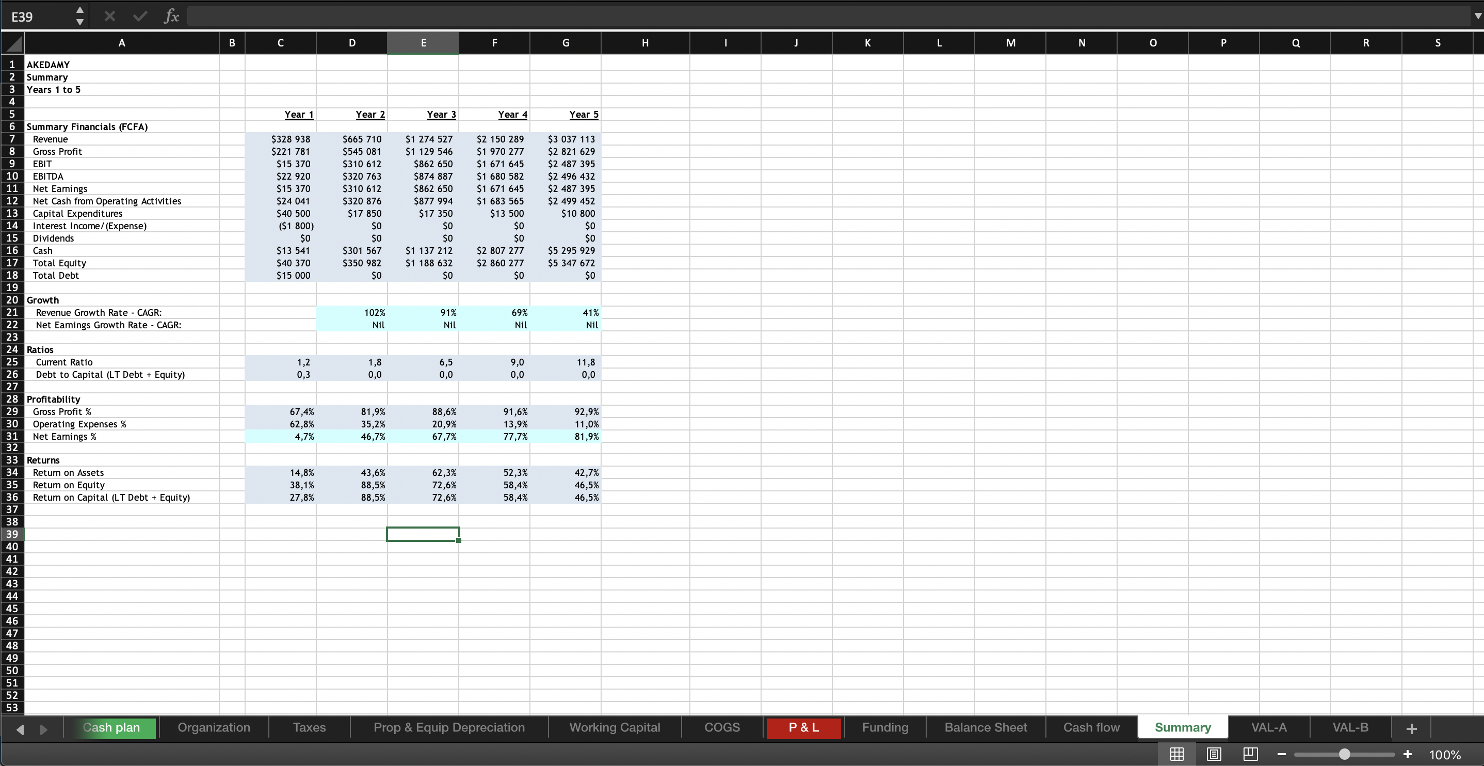Click the zoom in plus button
The height and width of the screenshot is (766, 1484).
point(1408,754)
